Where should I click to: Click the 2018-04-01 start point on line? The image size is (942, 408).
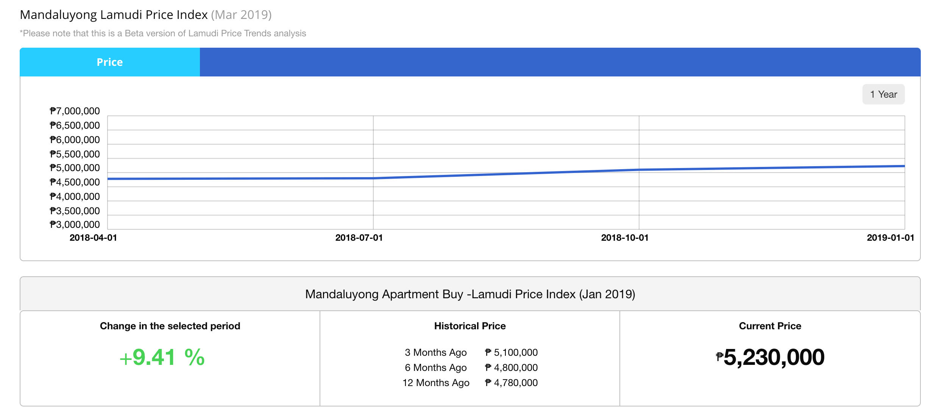[108, 179]
